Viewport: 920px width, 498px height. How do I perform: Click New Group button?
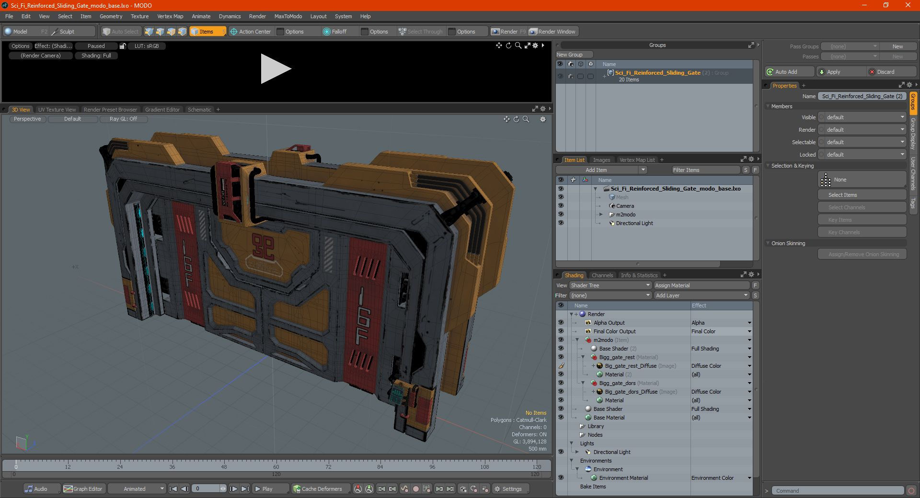tap(574, 55)
